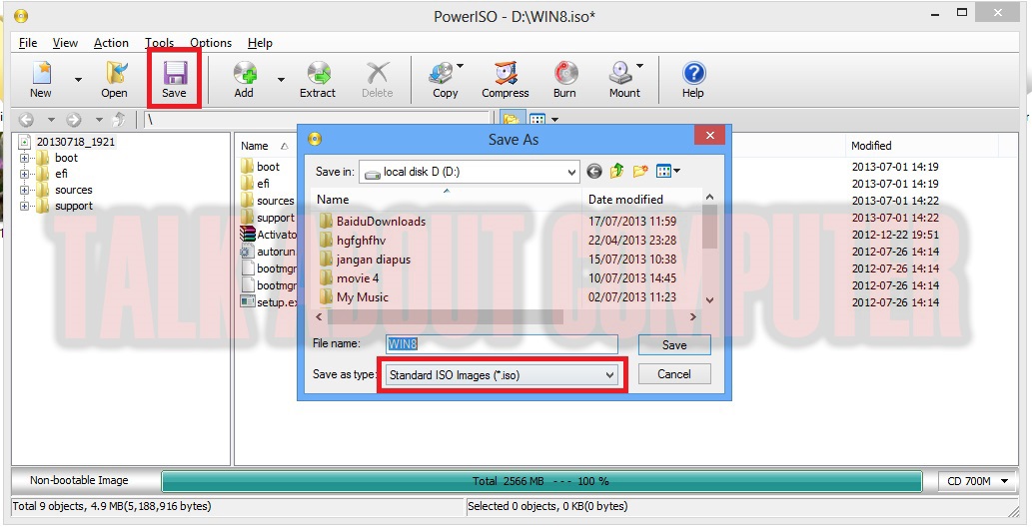Select the 20130718_1921 root tree node

pyautogui.click(x=75, y=142)
